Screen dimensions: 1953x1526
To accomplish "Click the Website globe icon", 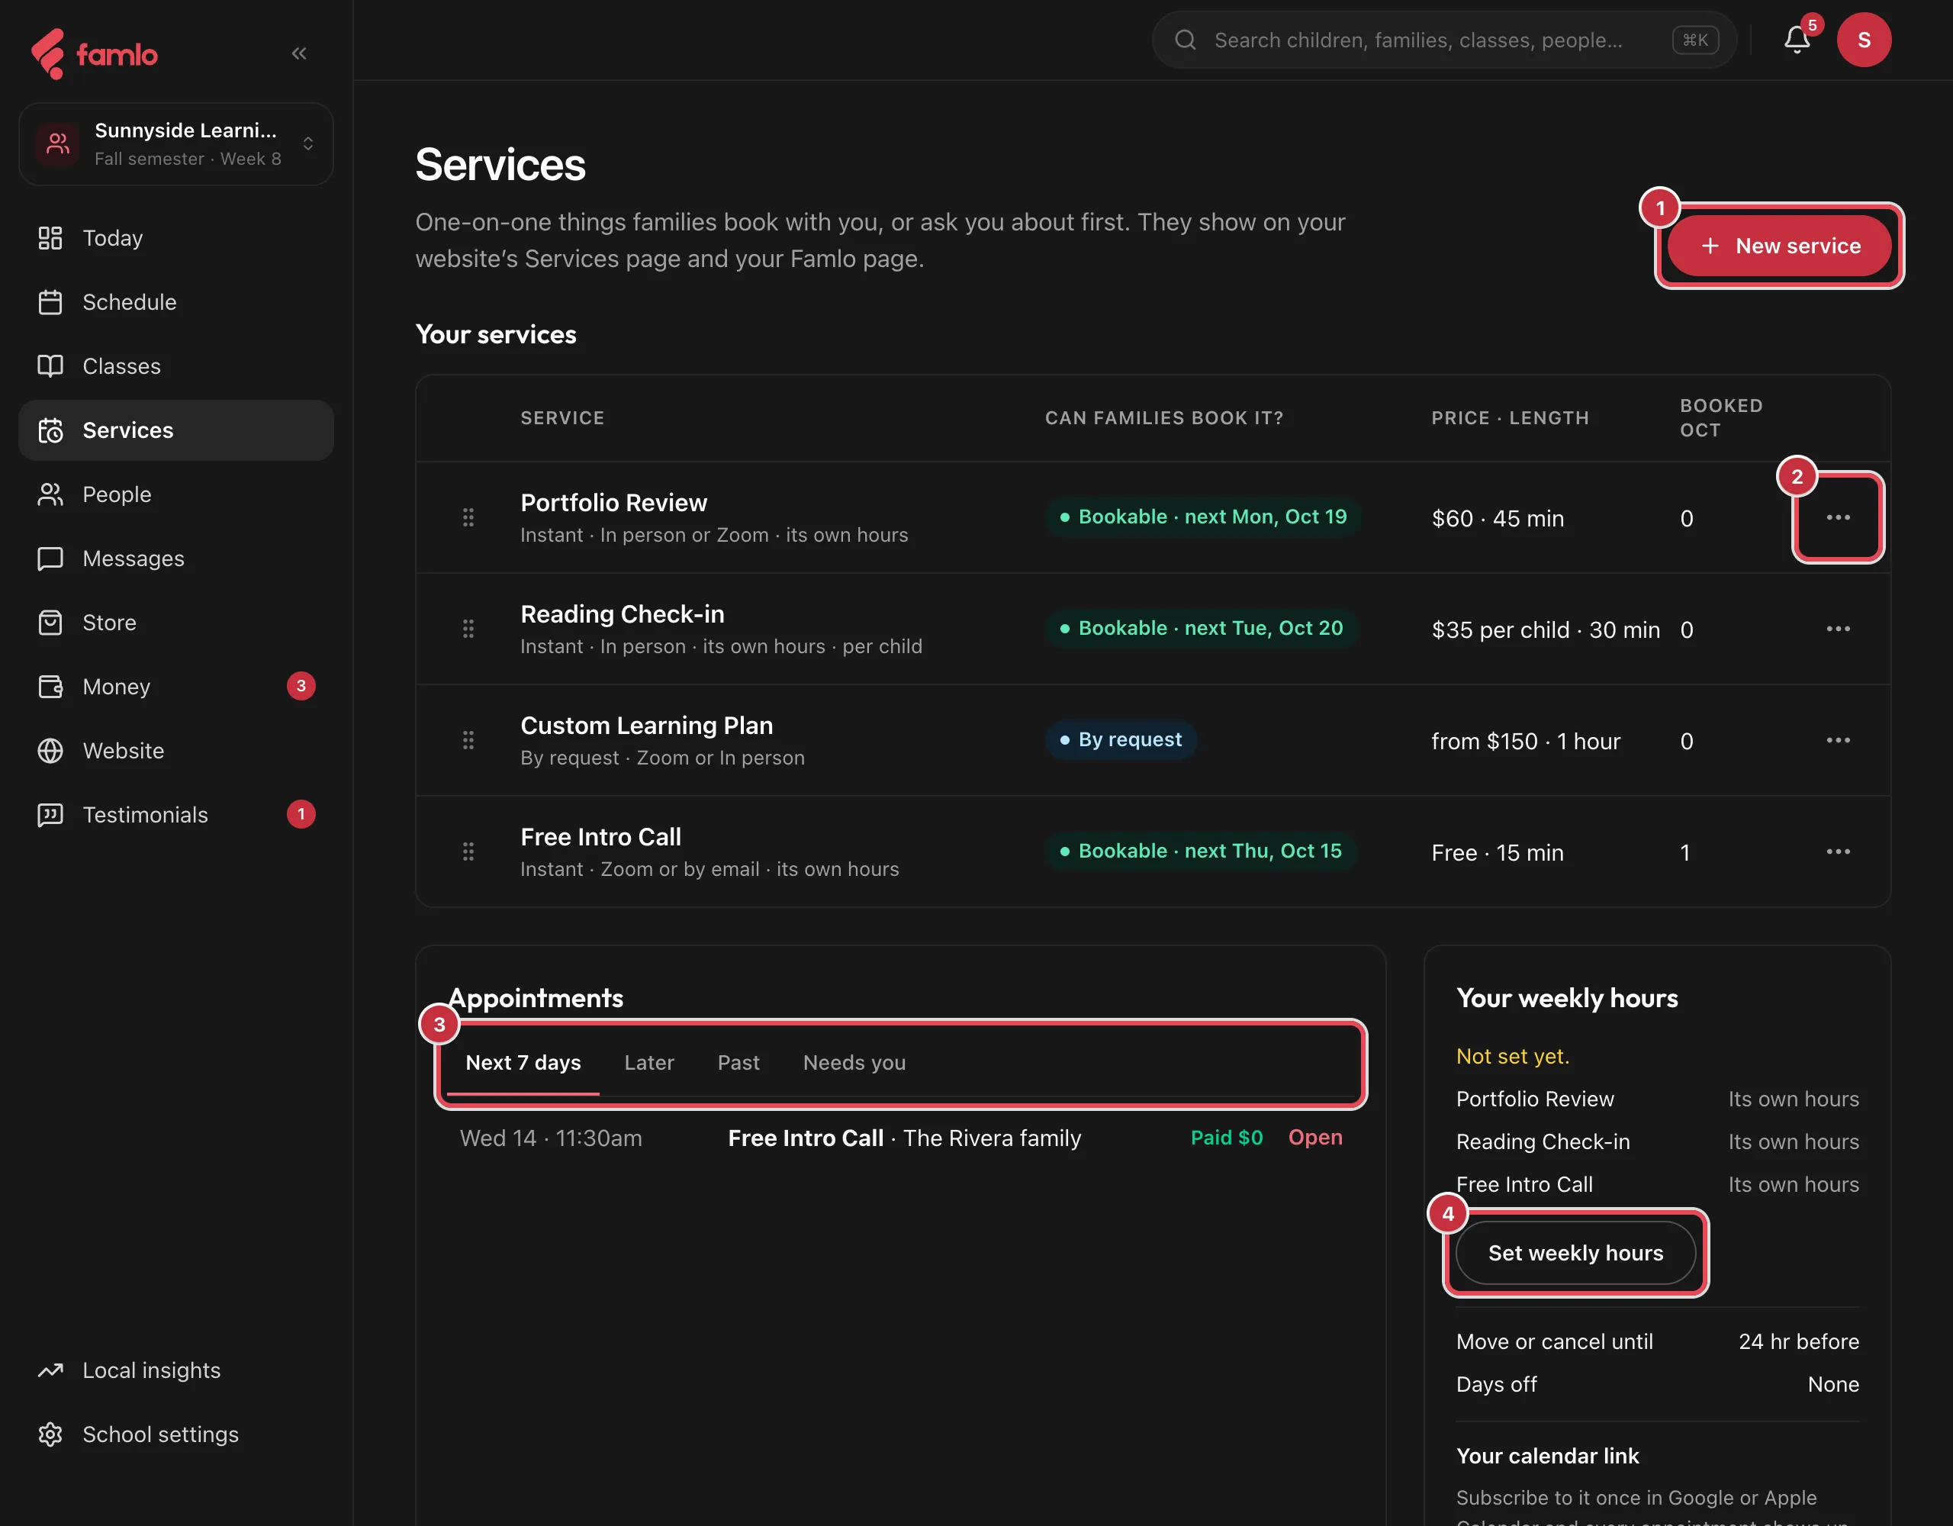I will point(50,751).
